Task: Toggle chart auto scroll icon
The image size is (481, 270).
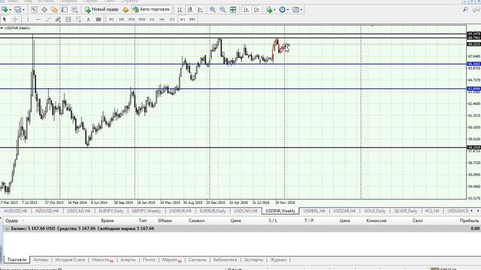Action: point(246,10)
